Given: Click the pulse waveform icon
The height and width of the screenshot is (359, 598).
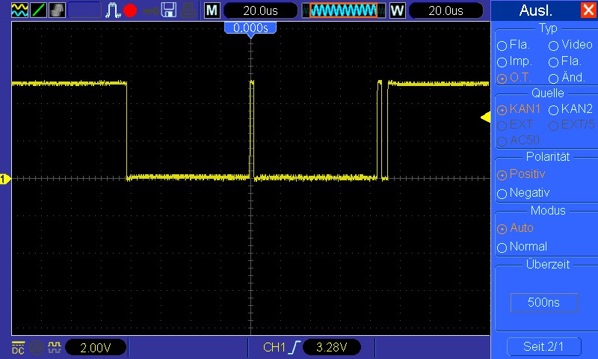Looking at the screenshot, I should [x=113, y=10].
